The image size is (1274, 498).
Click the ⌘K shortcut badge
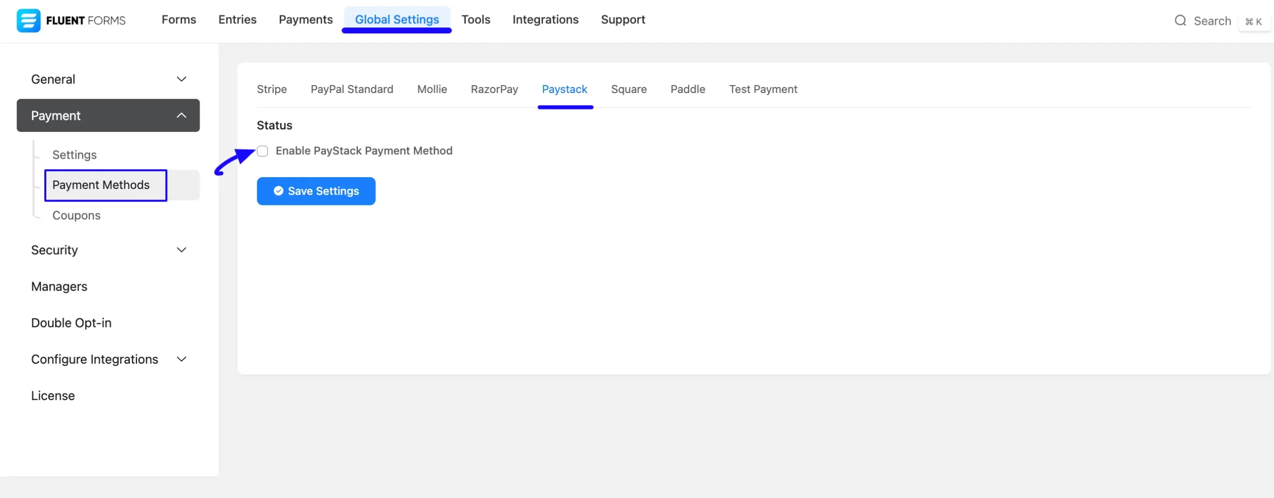click(1254, 21)
